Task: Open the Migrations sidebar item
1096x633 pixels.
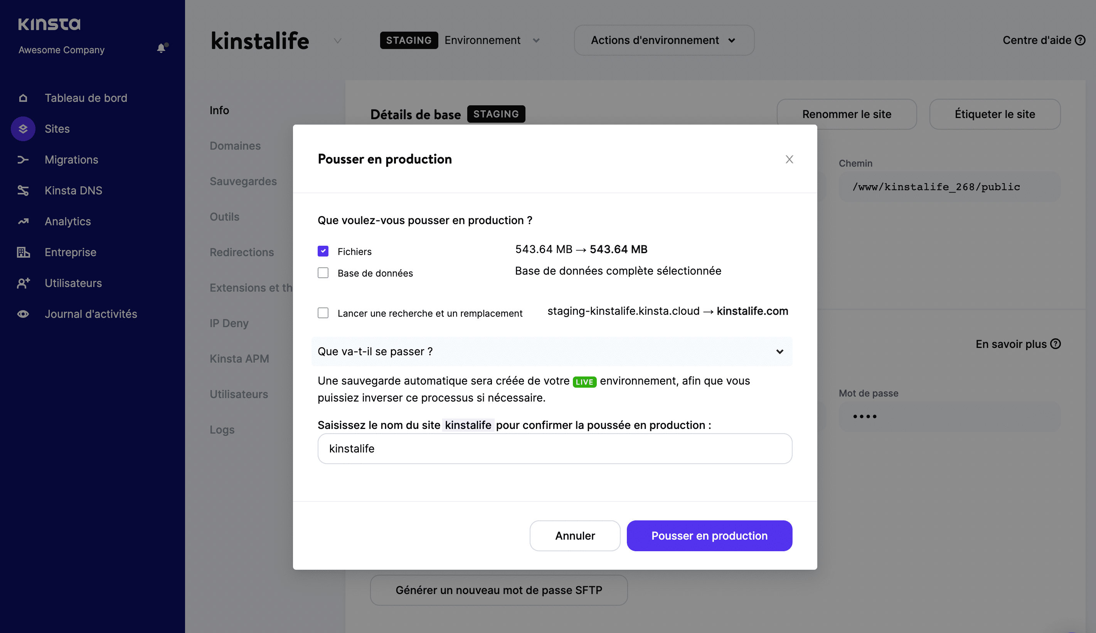Action: point(71,160)
